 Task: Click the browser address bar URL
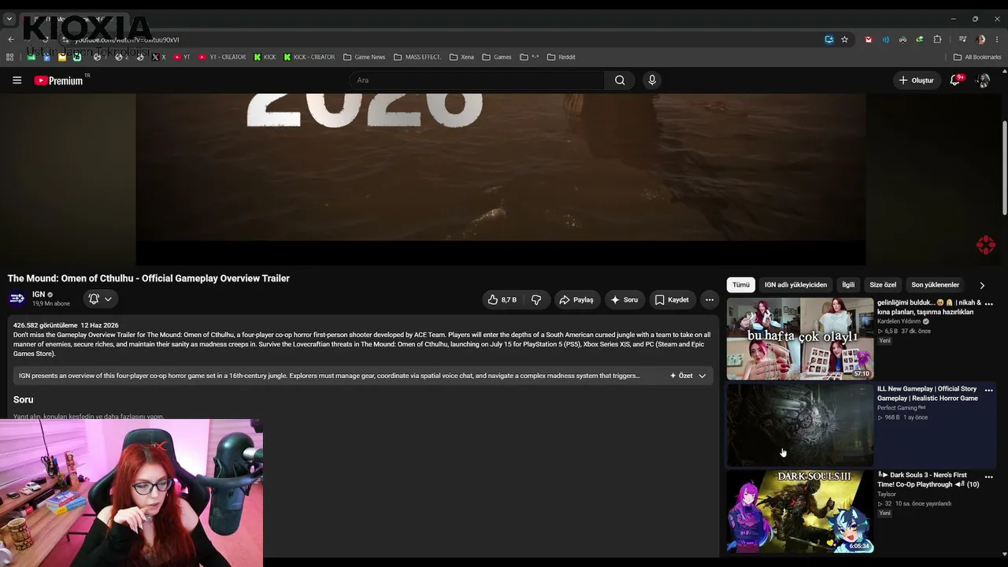[x=127, y=39]
